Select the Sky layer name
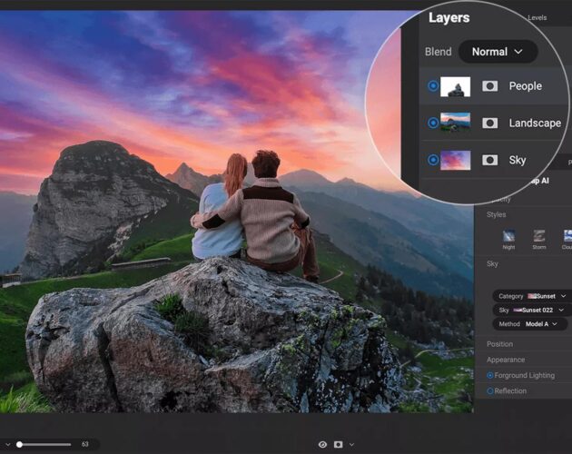 (x=518, y=160)
